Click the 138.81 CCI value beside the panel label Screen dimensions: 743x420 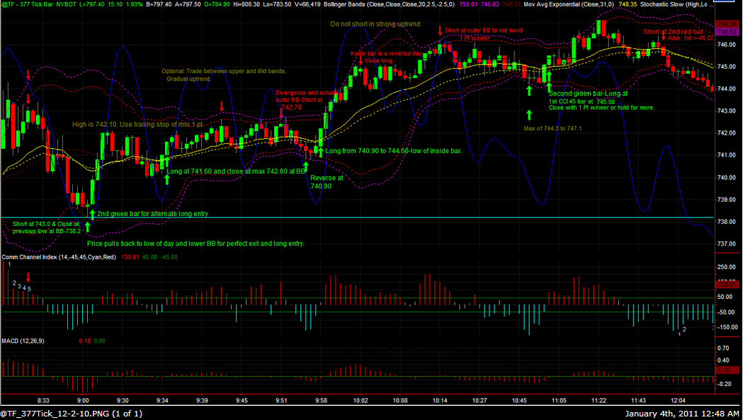tap(130, 257)
